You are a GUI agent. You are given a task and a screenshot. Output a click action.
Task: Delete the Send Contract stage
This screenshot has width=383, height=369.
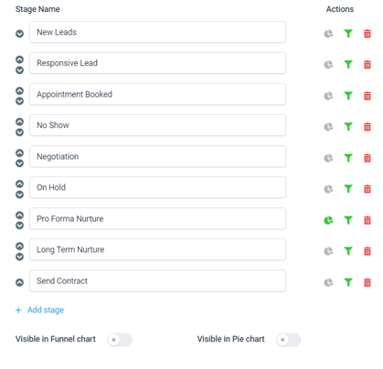click(367, 282)
